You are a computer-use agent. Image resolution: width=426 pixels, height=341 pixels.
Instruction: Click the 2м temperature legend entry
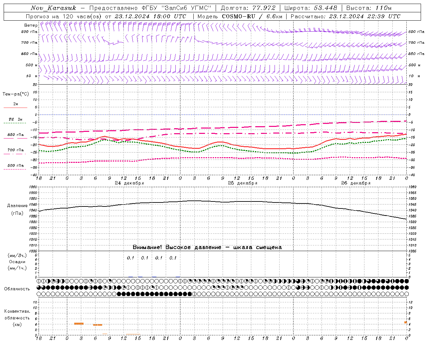16,104
